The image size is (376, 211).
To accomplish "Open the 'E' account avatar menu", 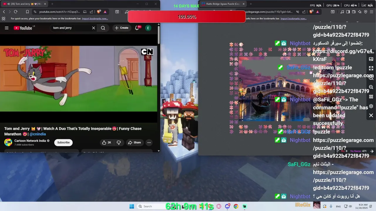I will [148, 28].
